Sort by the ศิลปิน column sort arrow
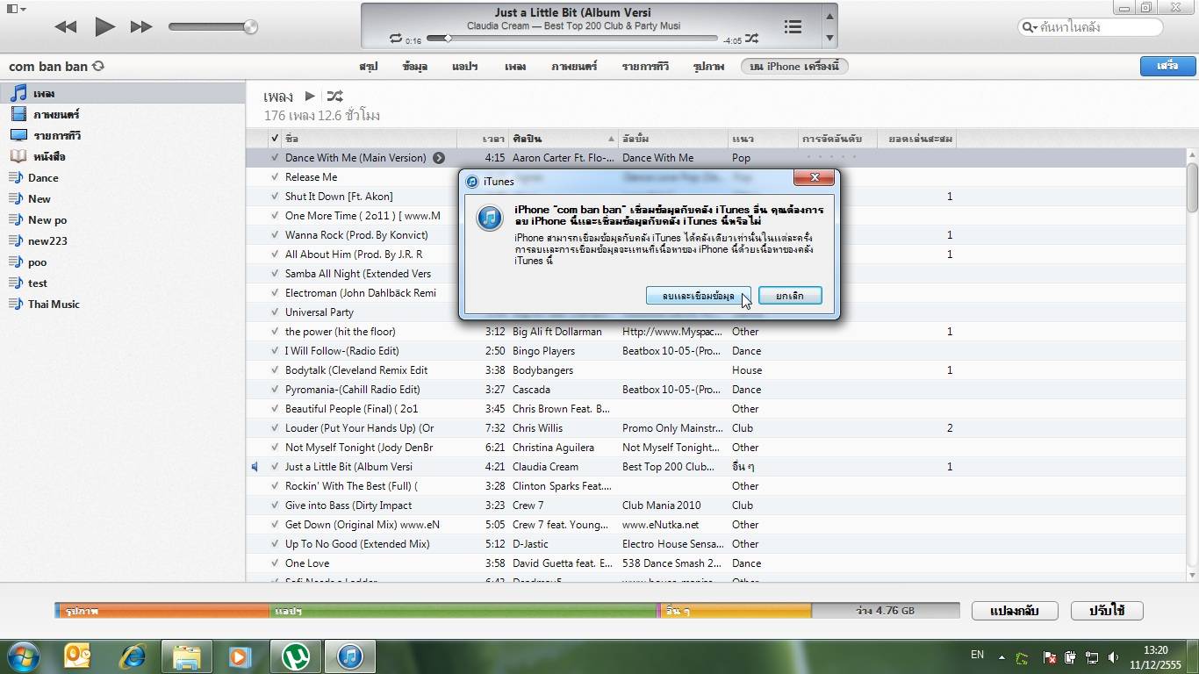 tap(611, 139)
